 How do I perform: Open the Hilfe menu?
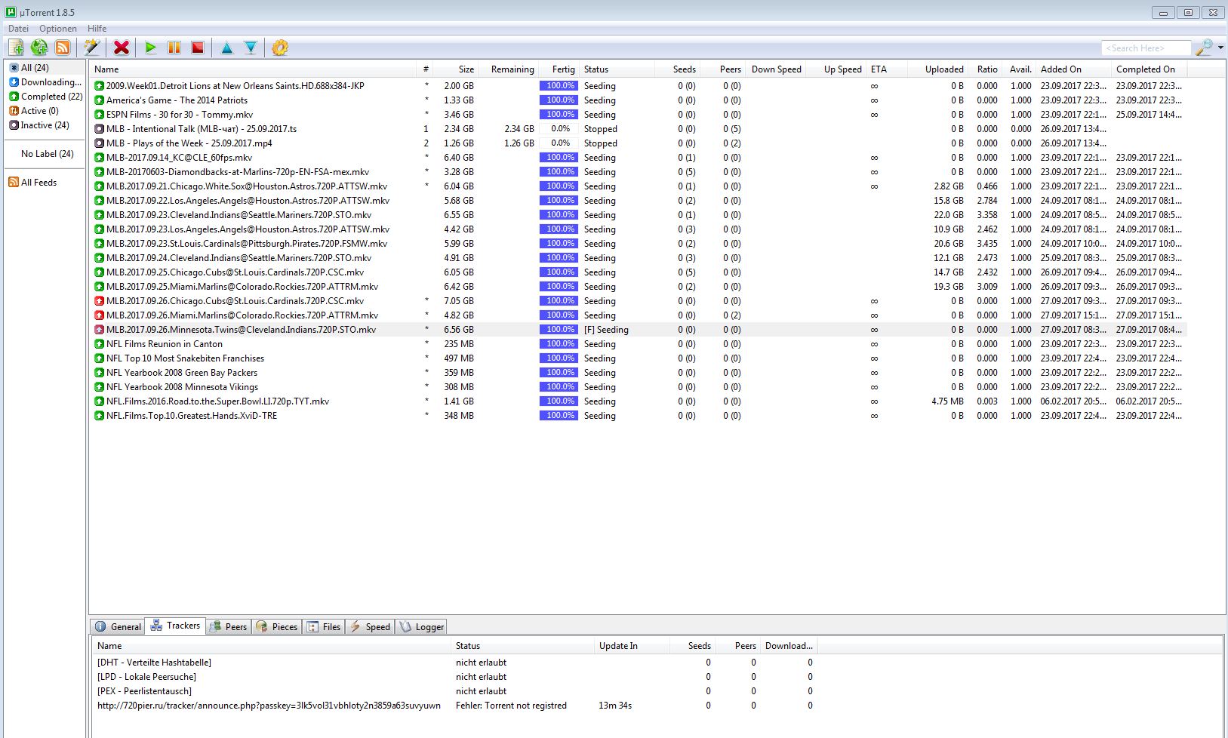tap(97, 29)
